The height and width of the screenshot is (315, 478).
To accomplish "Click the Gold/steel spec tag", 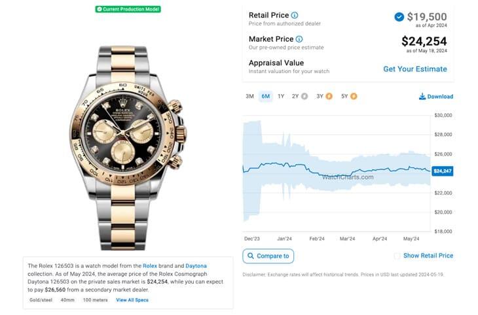I will click(41, 300).
